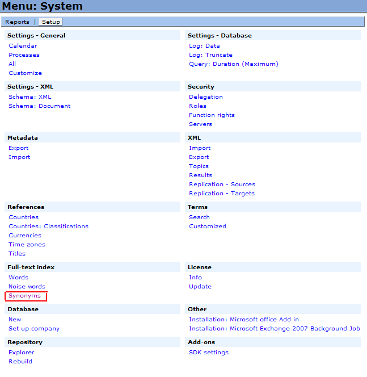Open the Synonyms link under Full-text index
The image size is (367, 377).
[x=24, y=296]
